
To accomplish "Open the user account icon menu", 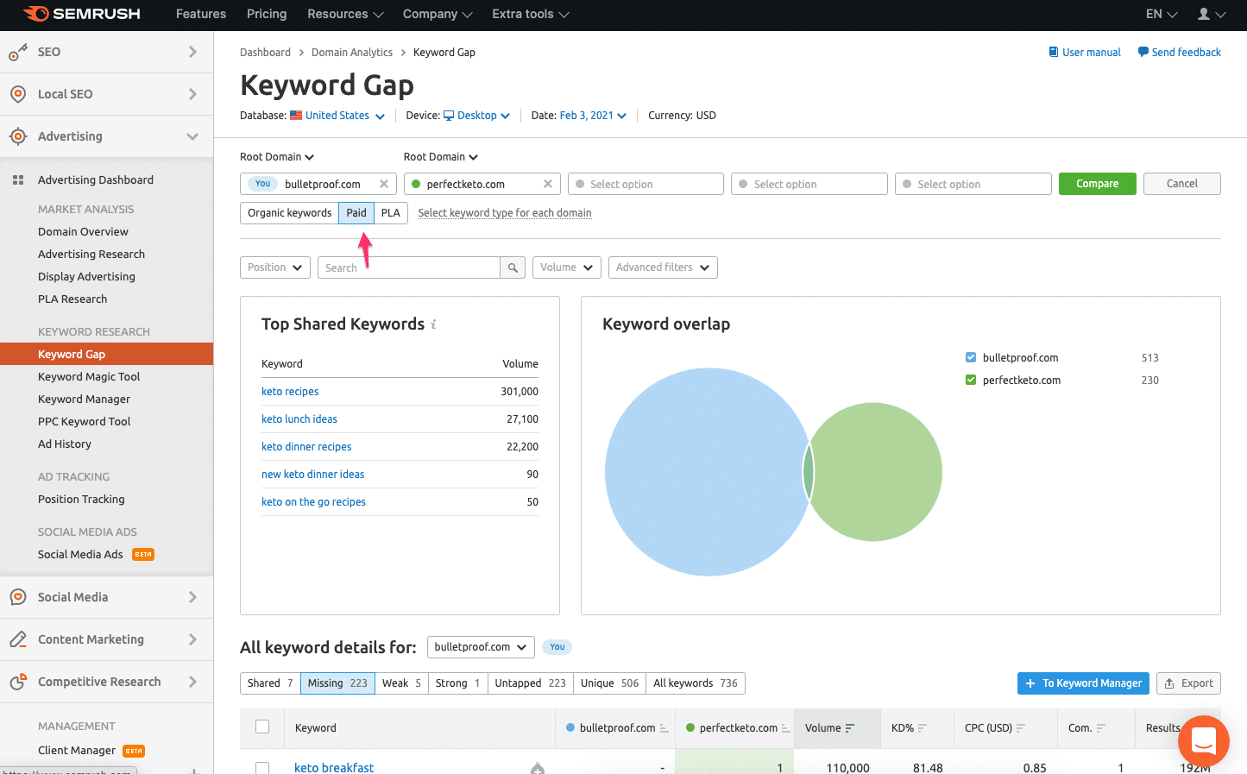I will 1212,14.
